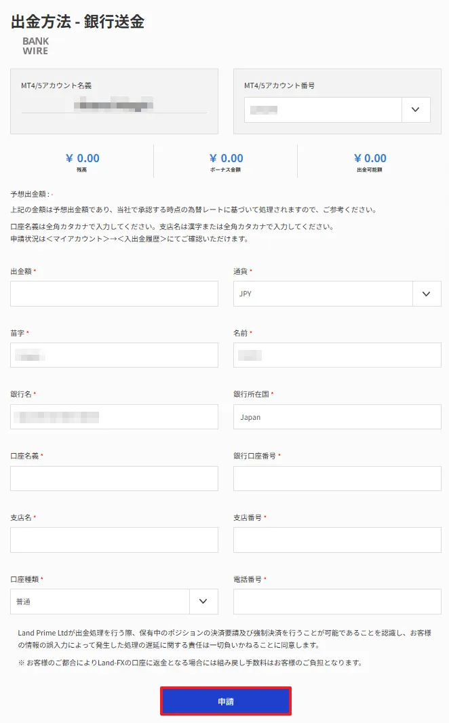Click the 通貨 field label
Viewport: 449px width, 723px height.
241,271
